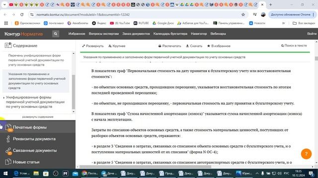Open Google Диск bookmark
This screenshot has width=318, height=178.
pyautogui.click(x=163, y=23)
